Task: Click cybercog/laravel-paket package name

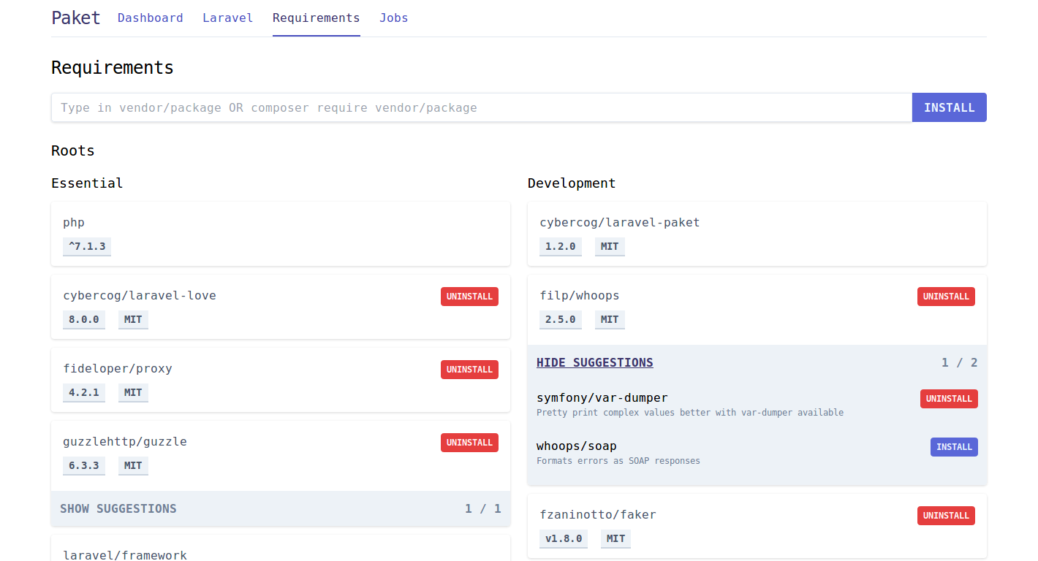Action: pos(620,223)
